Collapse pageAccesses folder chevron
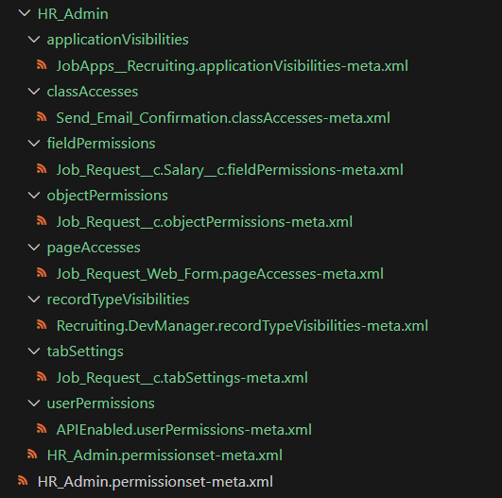 click(x=34, y=248)
